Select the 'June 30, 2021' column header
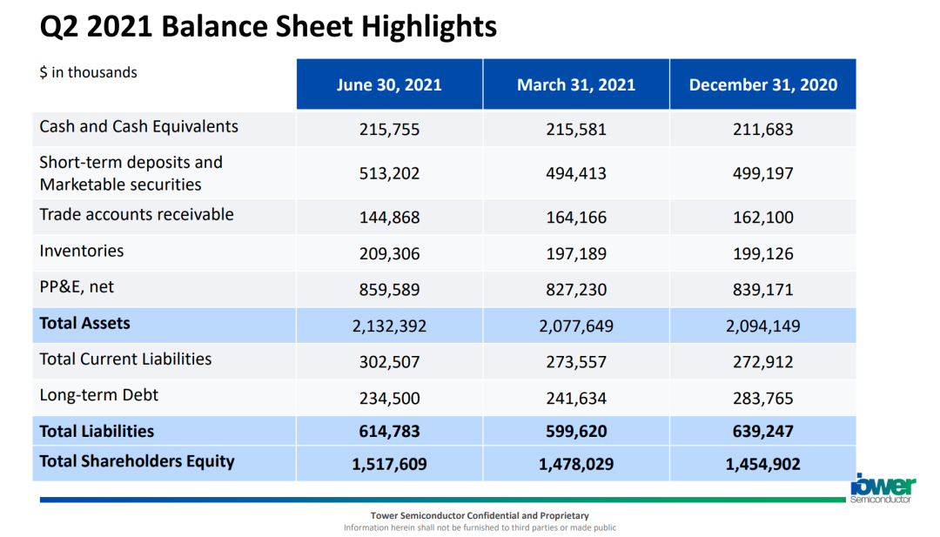 (389, 84)
